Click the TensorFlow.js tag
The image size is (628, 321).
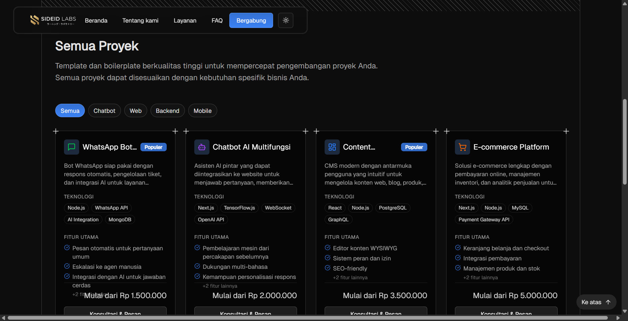click(239, 208)
